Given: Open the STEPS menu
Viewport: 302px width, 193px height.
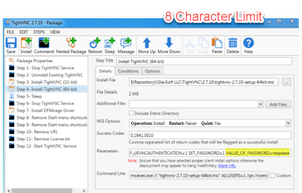Looking at the screenshot, I should [39, 32].
